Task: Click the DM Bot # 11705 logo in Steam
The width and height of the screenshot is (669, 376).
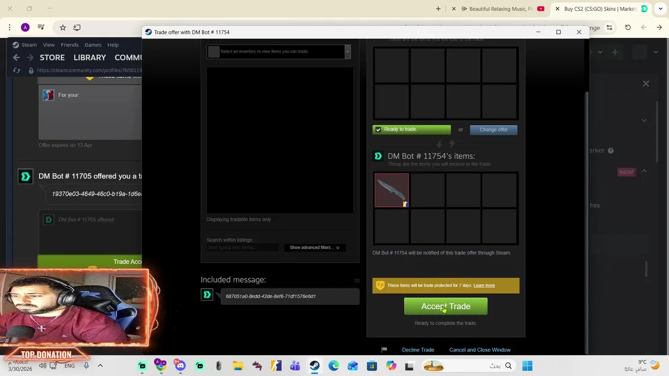Action: 25,177
